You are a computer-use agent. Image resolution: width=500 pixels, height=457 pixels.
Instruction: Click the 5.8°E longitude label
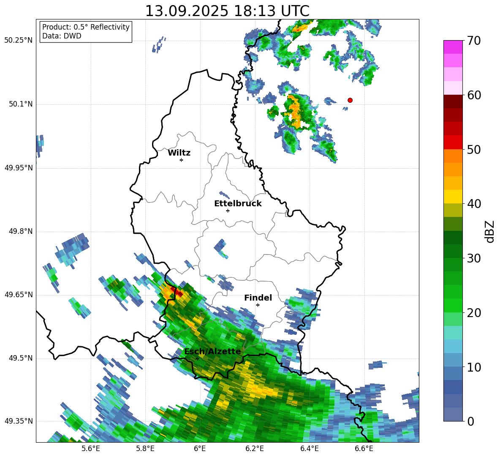click(x=145, y=449)
